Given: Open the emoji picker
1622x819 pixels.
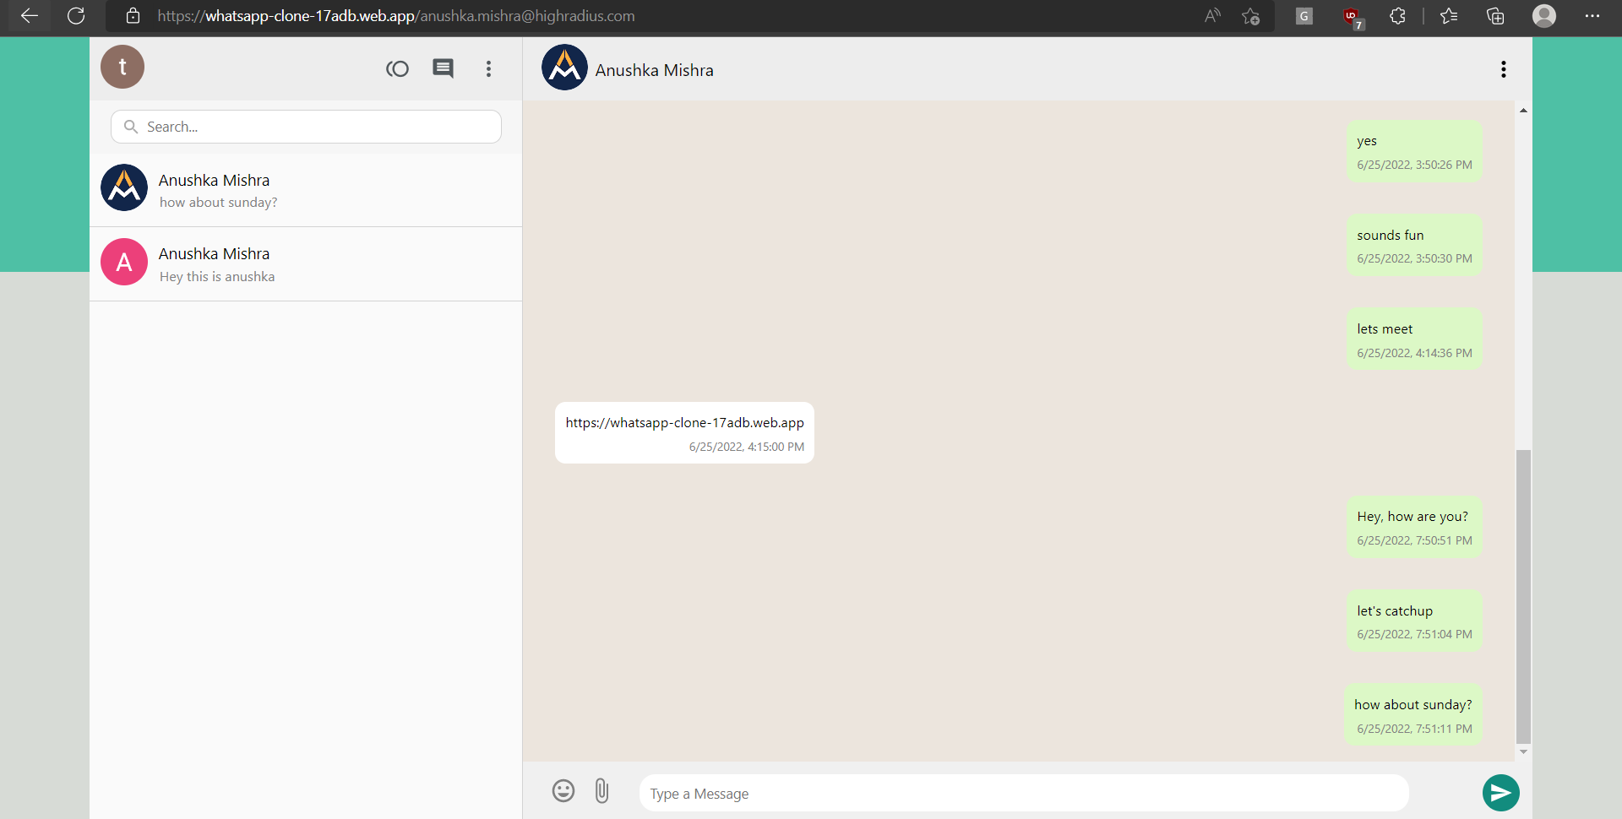Looking at the screenshot, I should (563, 791).
